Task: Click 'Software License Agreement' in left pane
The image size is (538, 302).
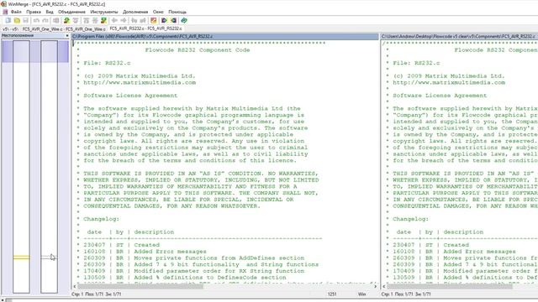Action: click(x=130, y=96)
